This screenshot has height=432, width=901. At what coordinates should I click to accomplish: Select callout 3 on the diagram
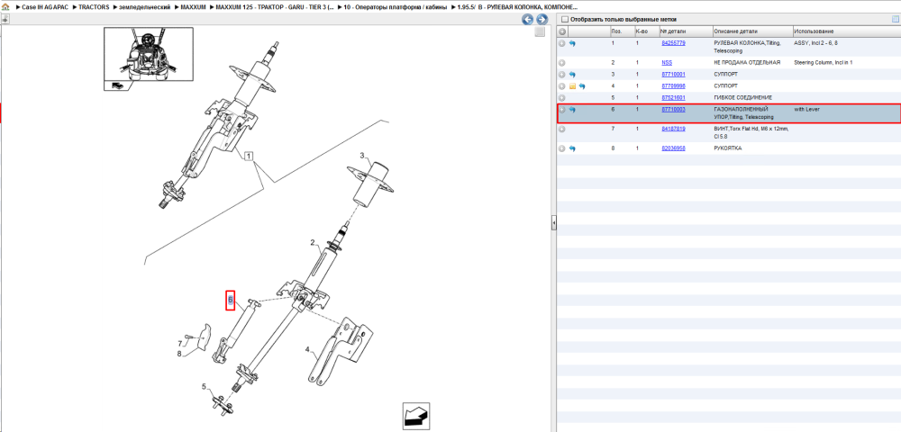click(x=362, y=156)
